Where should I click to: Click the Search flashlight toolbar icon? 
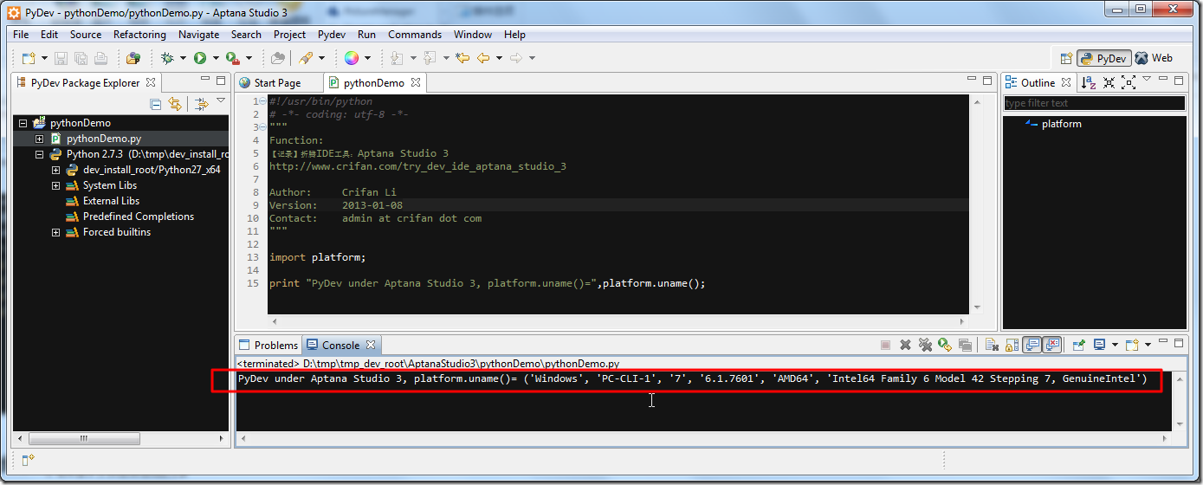[306, 58]
